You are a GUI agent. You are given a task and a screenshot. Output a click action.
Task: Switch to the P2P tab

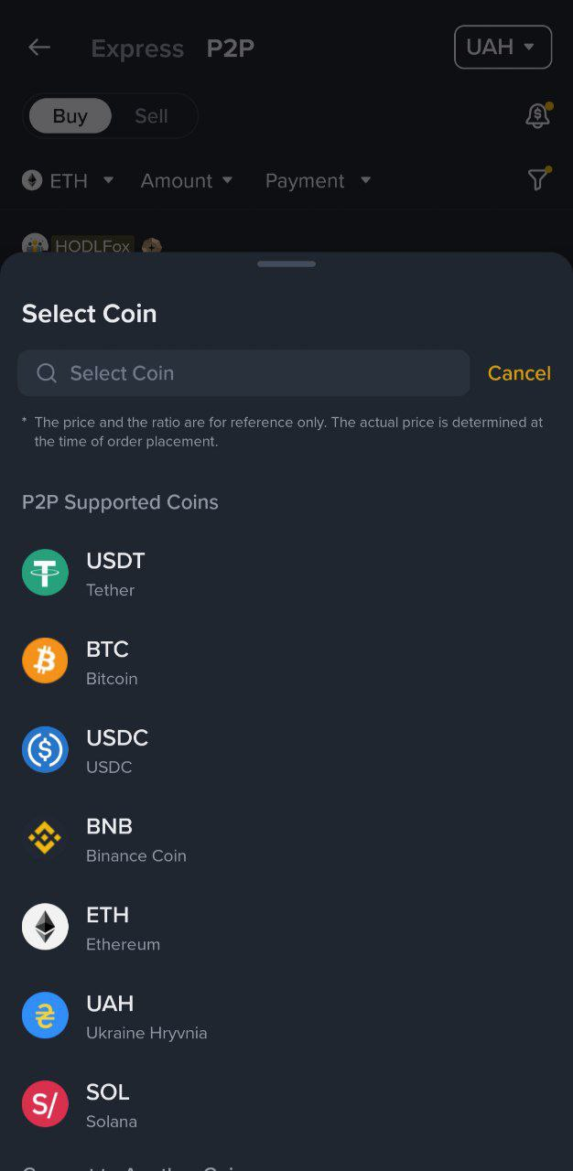point(231,48)
